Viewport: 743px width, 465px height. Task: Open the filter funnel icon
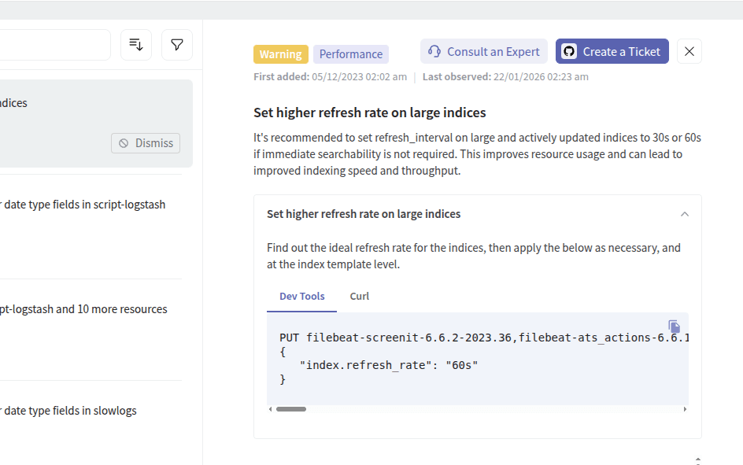176,45
